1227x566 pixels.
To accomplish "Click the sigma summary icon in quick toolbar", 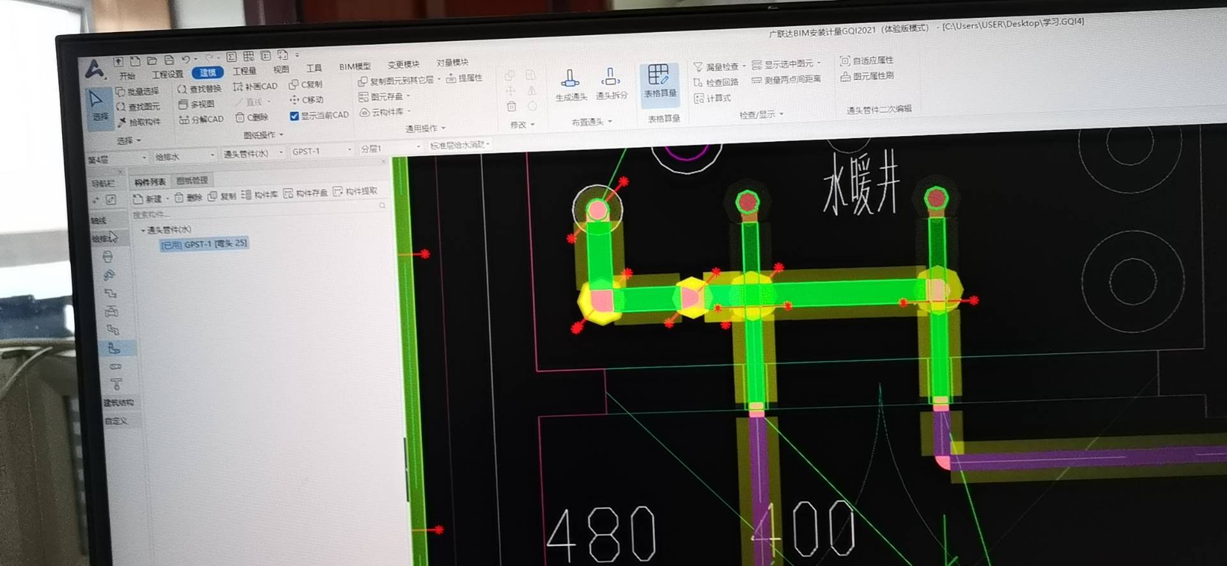I will coord(231,57).
